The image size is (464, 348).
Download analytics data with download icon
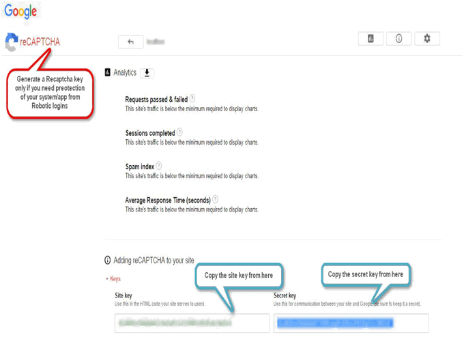tap(147, 73)
